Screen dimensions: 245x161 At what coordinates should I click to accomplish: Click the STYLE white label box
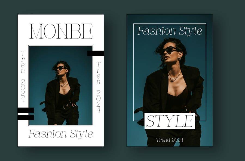pos(170,121)
